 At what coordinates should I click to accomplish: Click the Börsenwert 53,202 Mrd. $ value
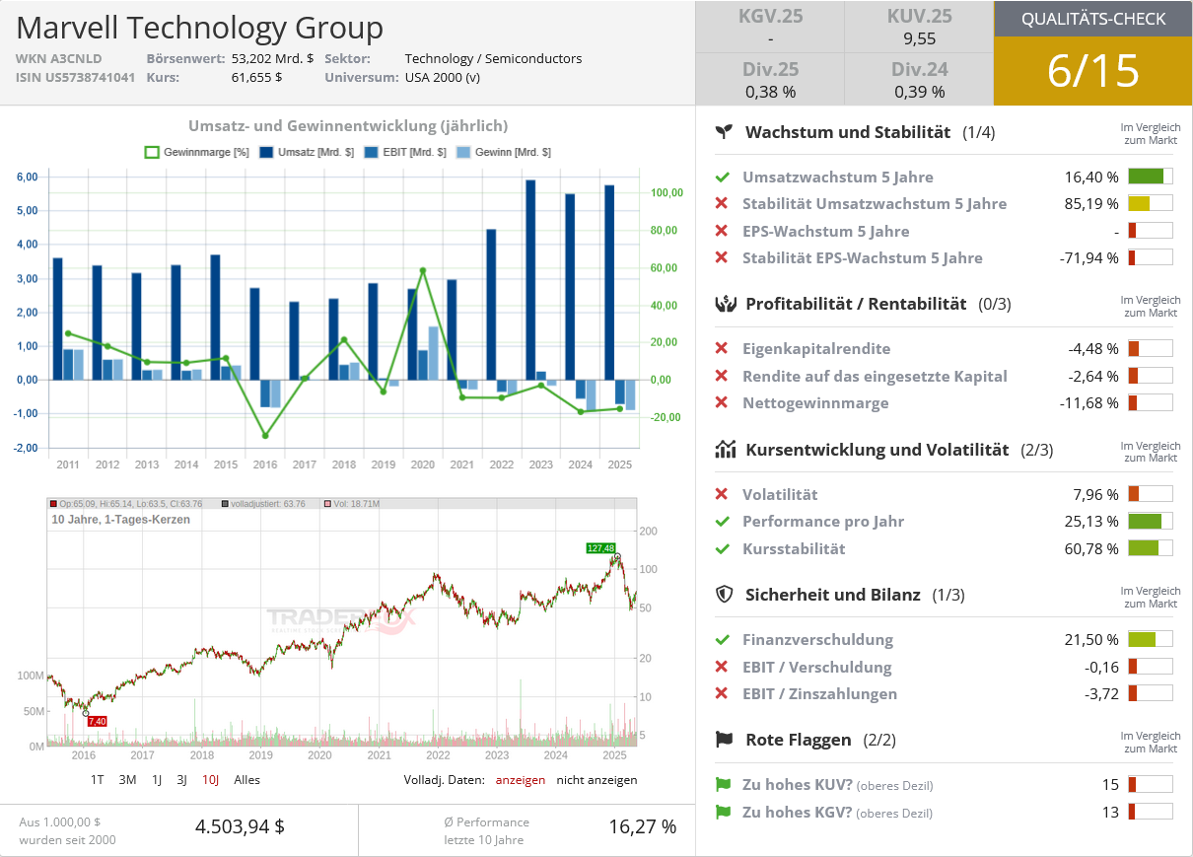tap(272, 59)
